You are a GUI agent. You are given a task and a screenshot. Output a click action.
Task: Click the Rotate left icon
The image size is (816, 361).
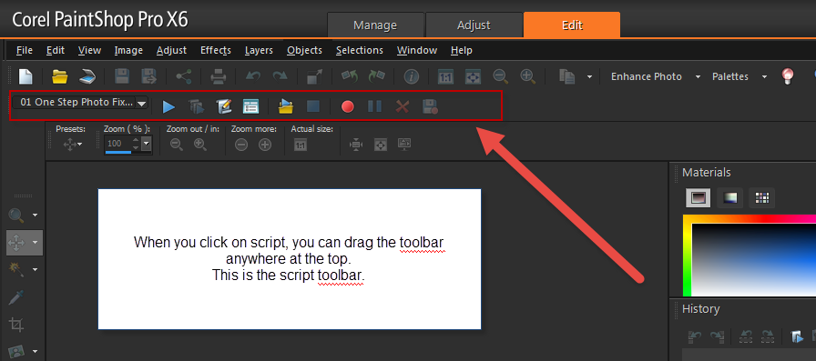click(x=349, y=76)
